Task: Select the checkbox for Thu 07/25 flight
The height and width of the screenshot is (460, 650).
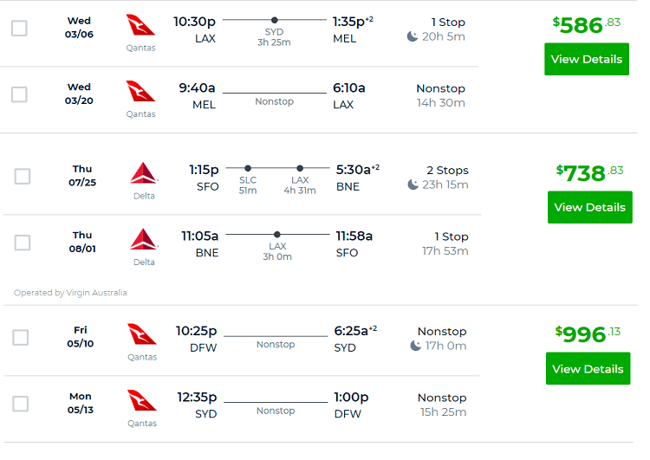Action: tap(23, 176)
